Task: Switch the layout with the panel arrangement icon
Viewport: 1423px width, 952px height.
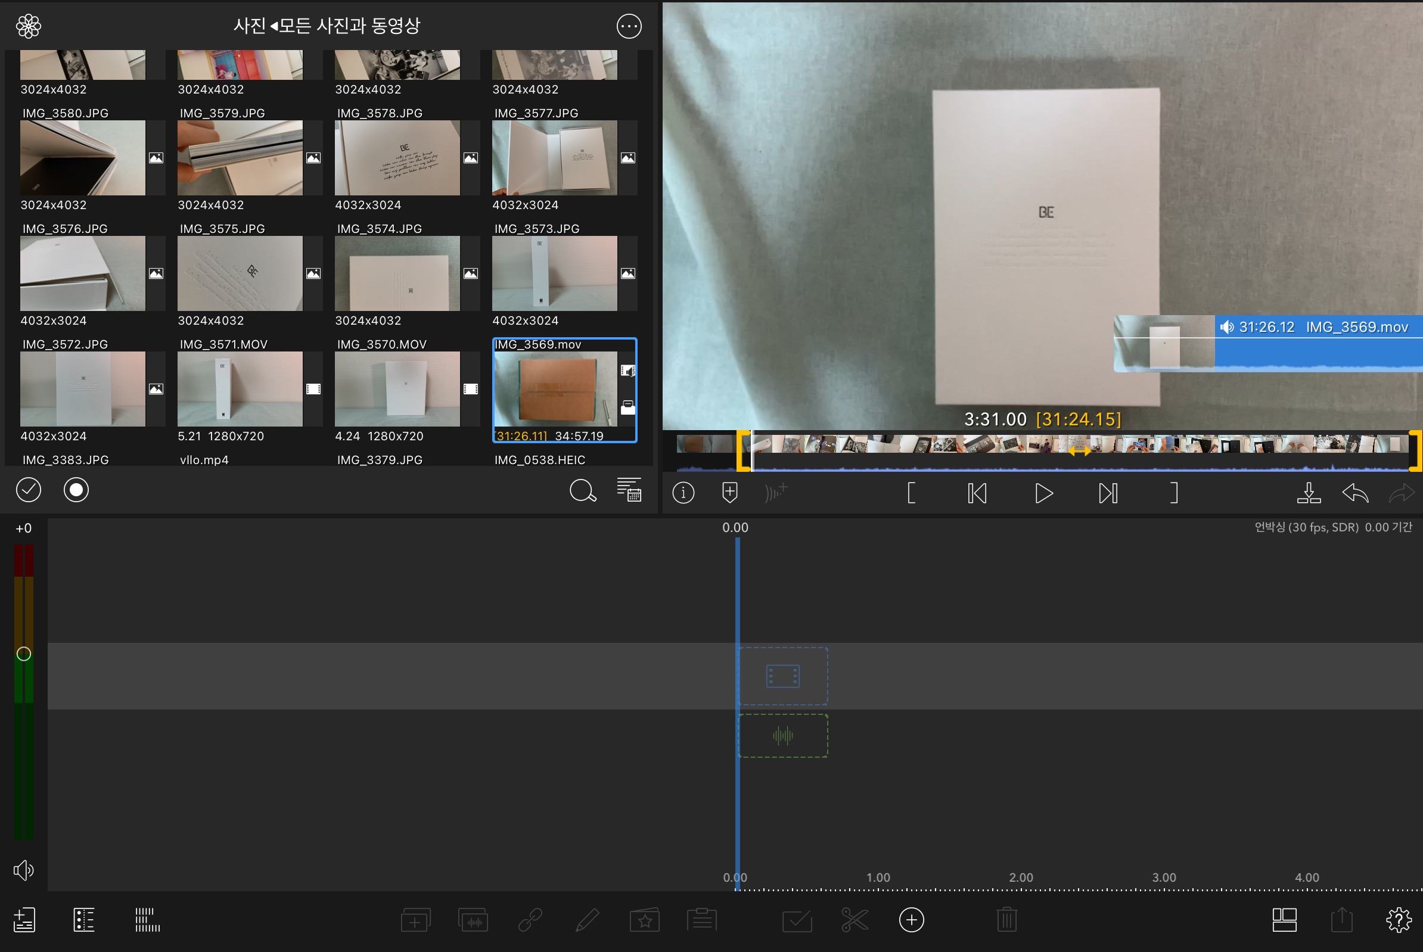Action: pyautogui.click(x=1284, y=920)
